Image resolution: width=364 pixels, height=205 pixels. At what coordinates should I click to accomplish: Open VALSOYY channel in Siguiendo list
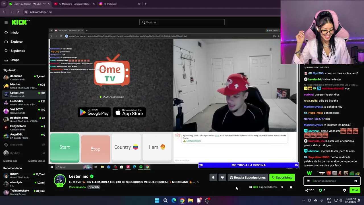click(24, 111)
